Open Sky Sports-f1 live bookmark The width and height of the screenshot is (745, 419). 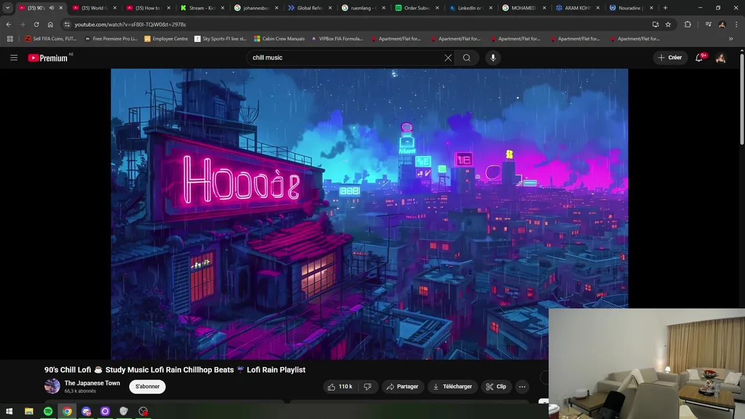221,39
